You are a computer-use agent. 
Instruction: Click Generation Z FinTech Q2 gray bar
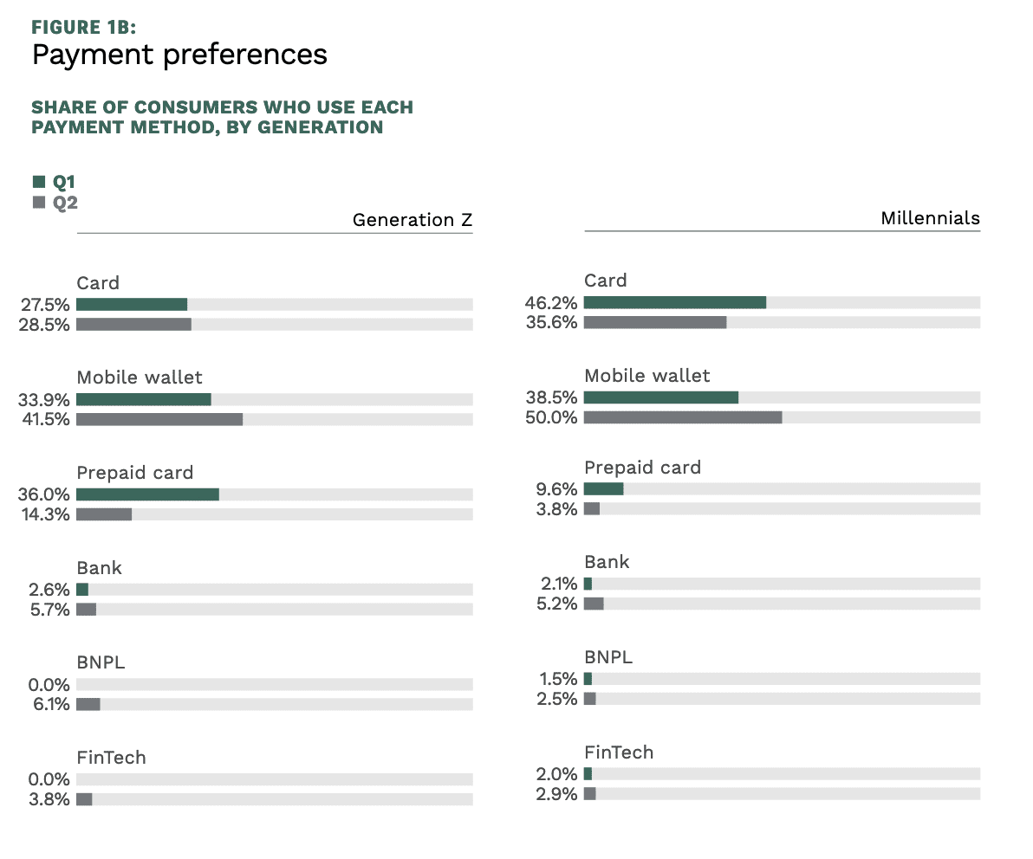point(84,799)
